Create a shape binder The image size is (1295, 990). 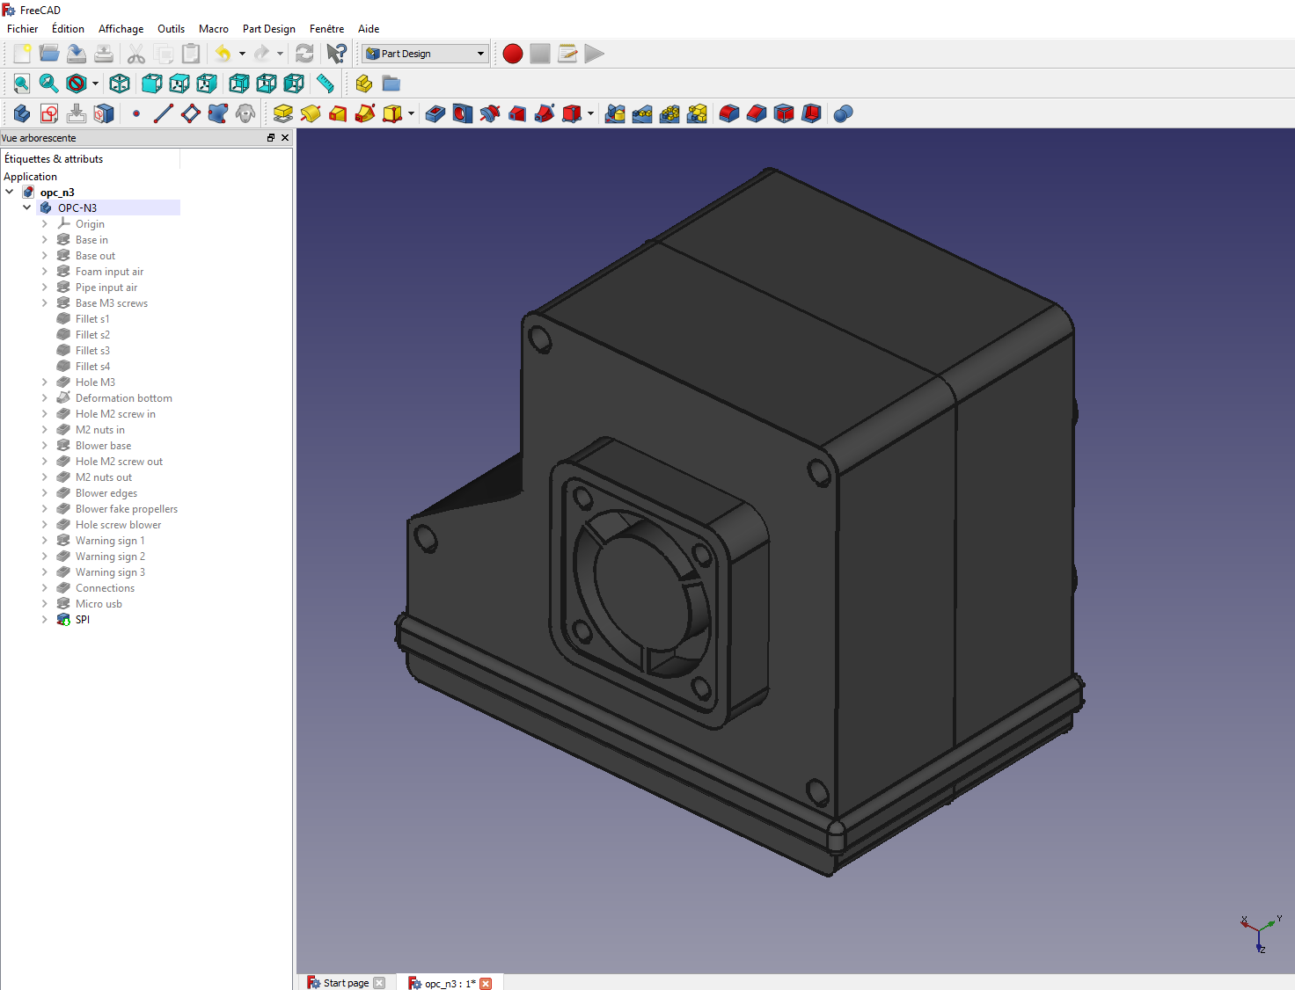click(x=245, y=113)
